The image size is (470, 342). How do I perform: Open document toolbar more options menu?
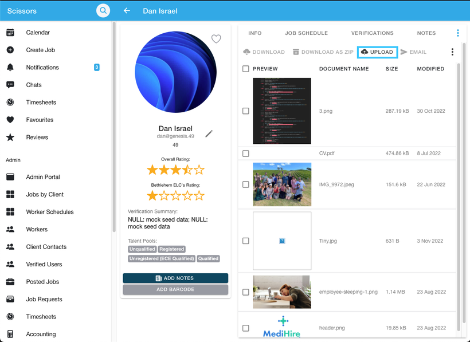point(452,52)
